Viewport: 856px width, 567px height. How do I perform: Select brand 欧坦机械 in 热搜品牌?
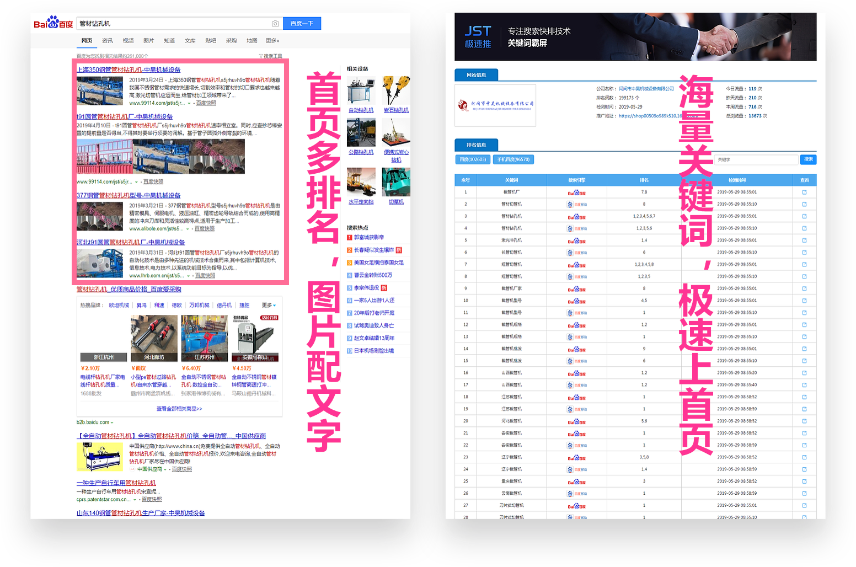119,306
